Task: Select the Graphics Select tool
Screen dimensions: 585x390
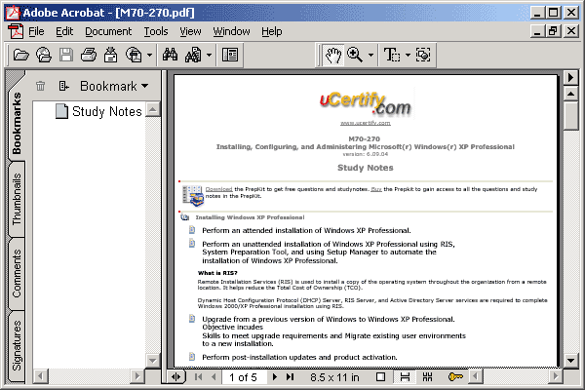Action: (x=423, y=56)
